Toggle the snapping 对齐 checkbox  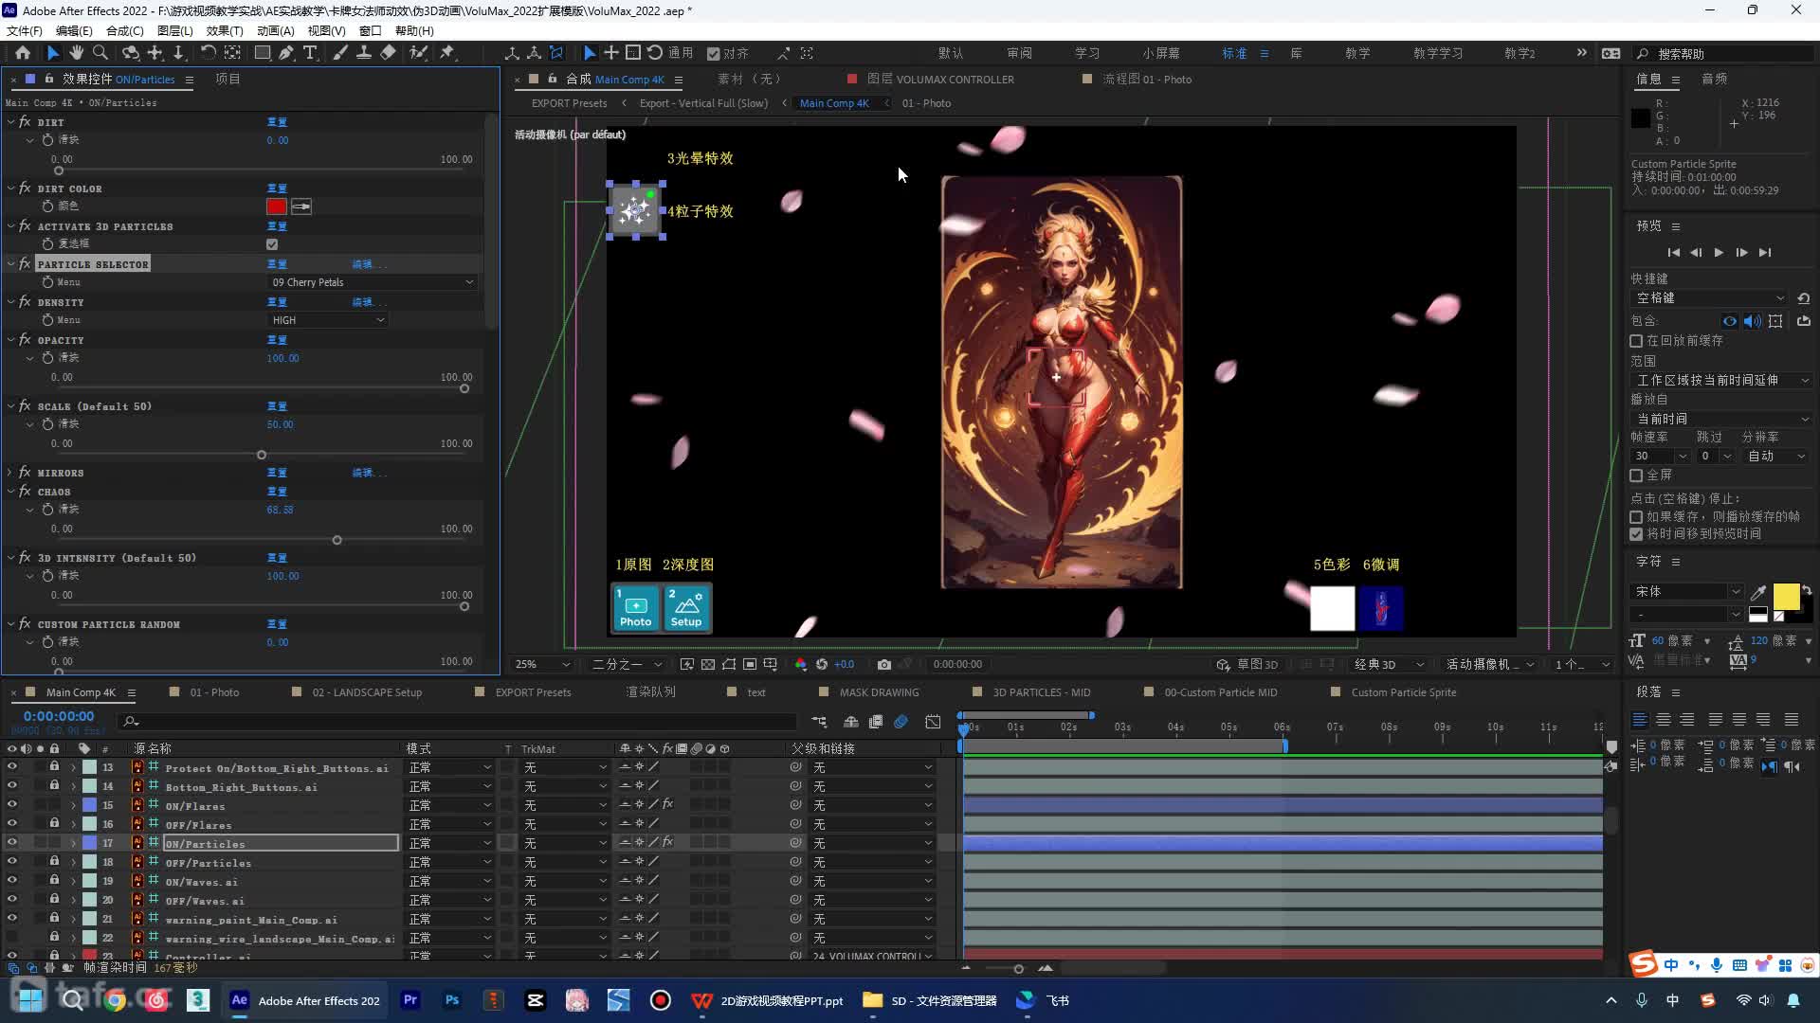tap(714, 54)
